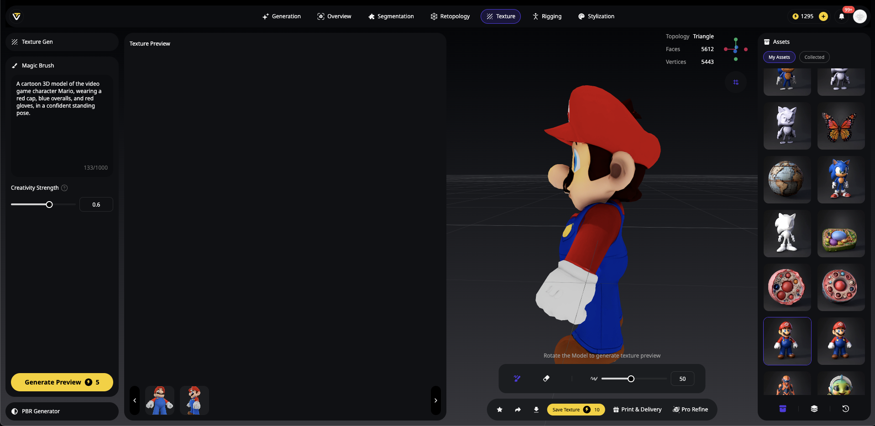
Task: Open the user profile avatar
Action: 860,16
